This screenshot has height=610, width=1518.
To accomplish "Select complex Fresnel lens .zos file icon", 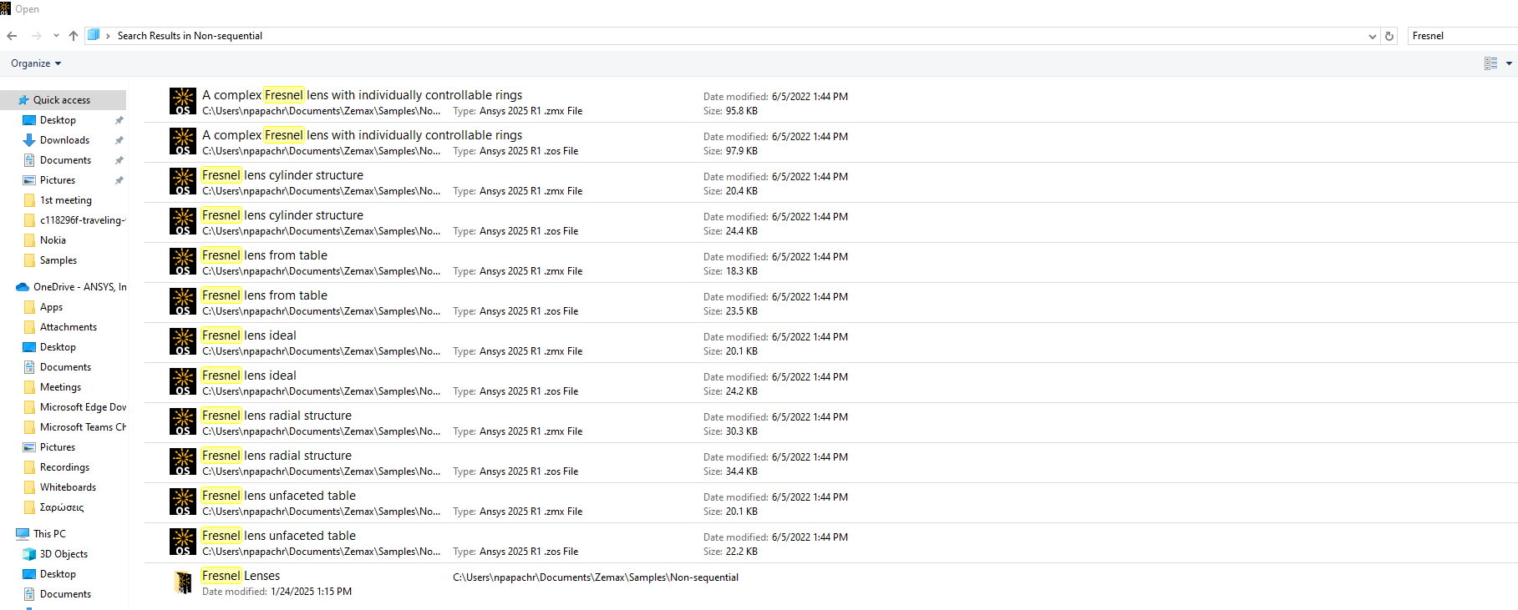I will coord(183,141).
